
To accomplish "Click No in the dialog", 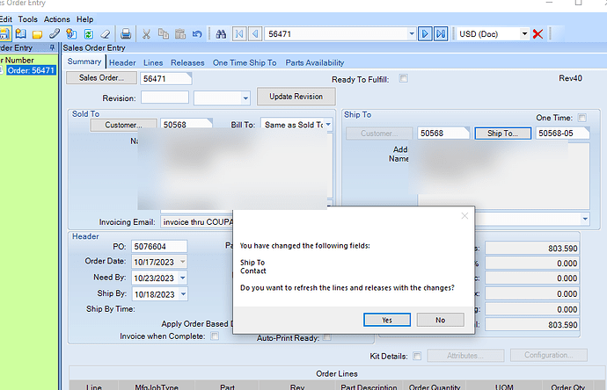I will coord(440,320).
